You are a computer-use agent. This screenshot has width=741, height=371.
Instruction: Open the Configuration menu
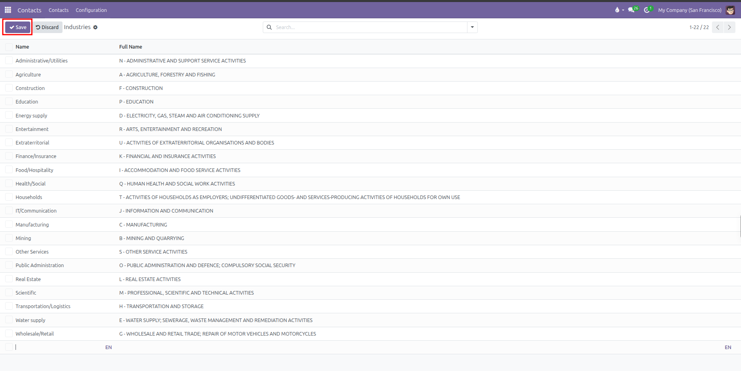pyautogui.click(x=91, y=10)
